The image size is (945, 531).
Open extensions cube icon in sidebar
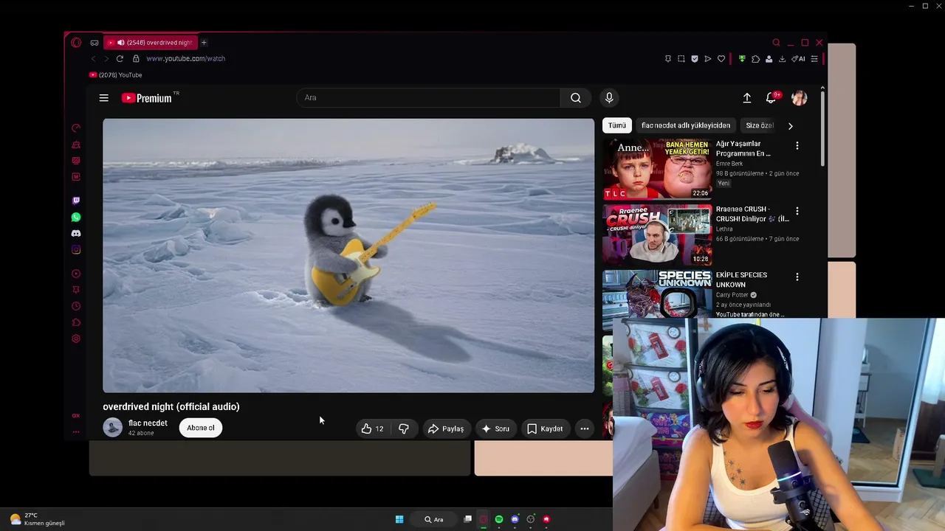(76, 322)
